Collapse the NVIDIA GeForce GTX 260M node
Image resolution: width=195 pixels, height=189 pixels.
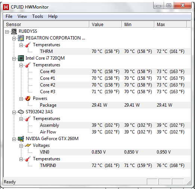(14, 139)
